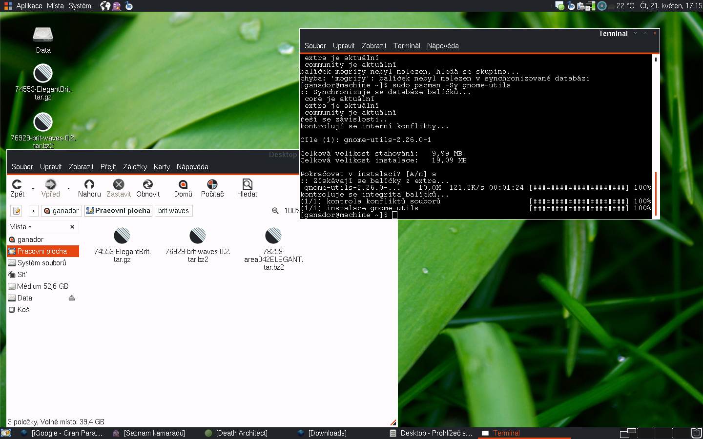Open the Záložky menu
Screen dimensions: 703x439
click(x=135, y=167)
